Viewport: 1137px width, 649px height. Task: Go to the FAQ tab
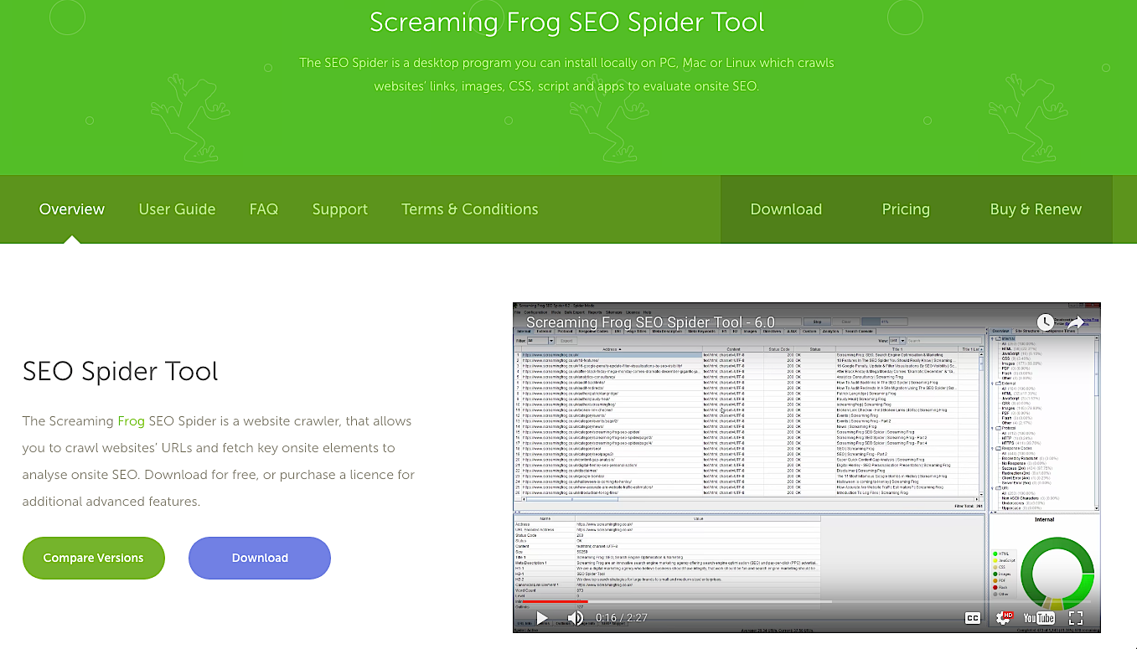pos(263,209)
